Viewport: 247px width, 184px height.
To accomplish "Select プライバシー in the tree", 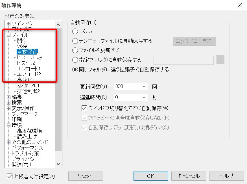I will pyautogui.click(x=25, y=159).
